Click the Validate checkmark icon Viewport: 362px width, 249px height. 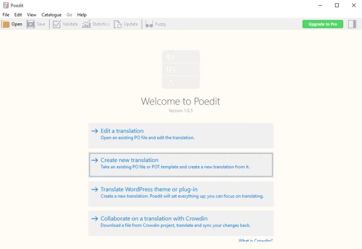pyautogui.click(x=56, y=24)
